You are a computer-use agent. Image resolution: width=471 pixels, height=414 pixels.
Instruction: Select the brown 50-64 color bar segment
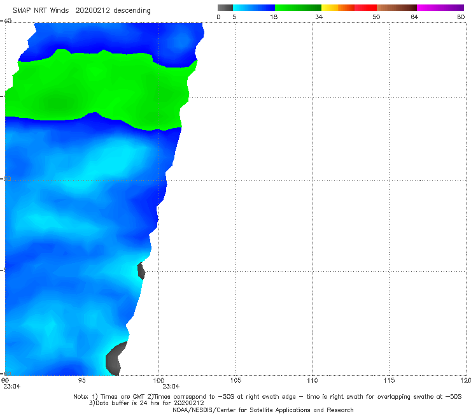397,8
